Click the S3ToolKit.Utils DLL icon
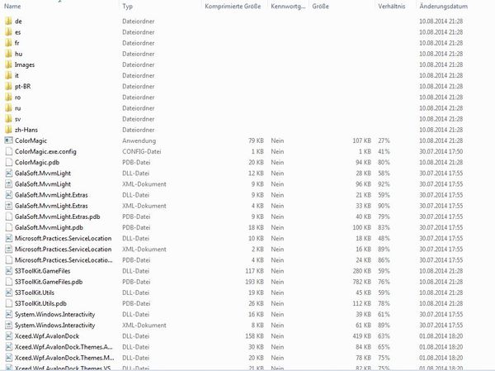Screen dimensions: 495x371 pyautogui.click(x=8, y=293)
